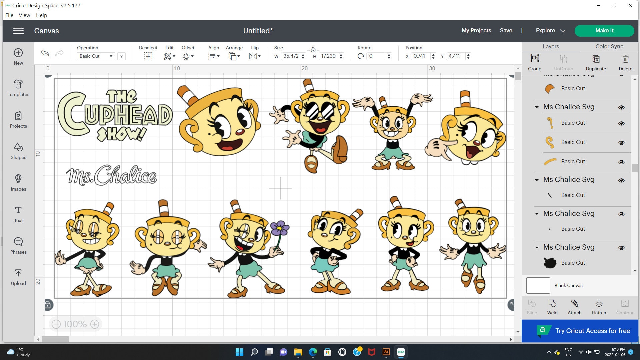Click the layers panel scrollbar thumb

tap(635, 168)
